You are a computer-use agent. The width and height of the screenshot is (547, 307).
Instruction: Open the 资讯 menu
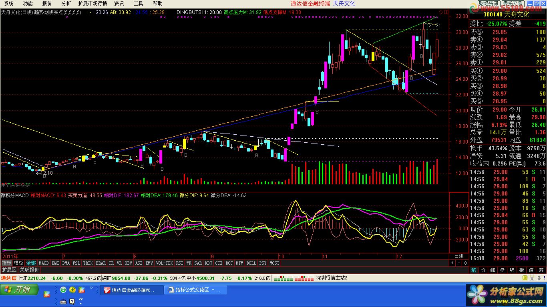tap(119, 4)
